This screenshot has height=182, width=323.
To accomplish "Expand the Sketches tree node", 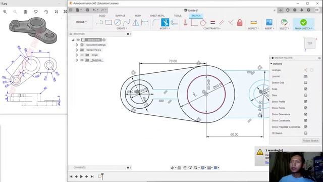I will point(77,60).
